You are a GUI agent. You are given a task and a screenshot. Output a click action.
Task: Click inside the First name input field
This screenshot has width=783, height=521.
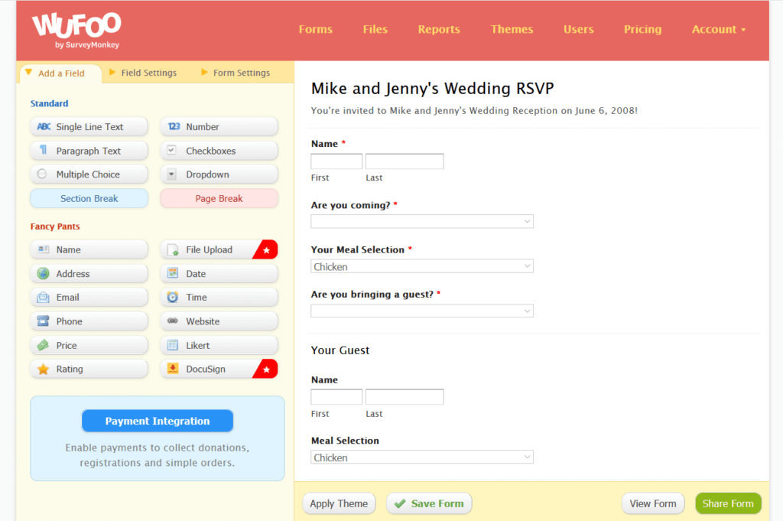[336, 161]
